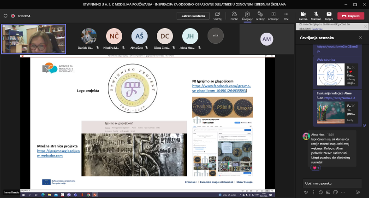The image size is (369, 198).
Task: Toggle the Camera on or off
Action: pos(303,15)
